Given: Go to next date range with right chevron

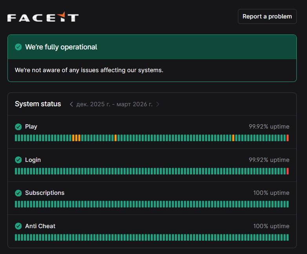Looking at the screenshot, I should [158, 104].
